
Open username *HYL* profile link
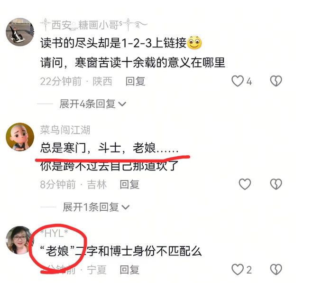(54, 233)
